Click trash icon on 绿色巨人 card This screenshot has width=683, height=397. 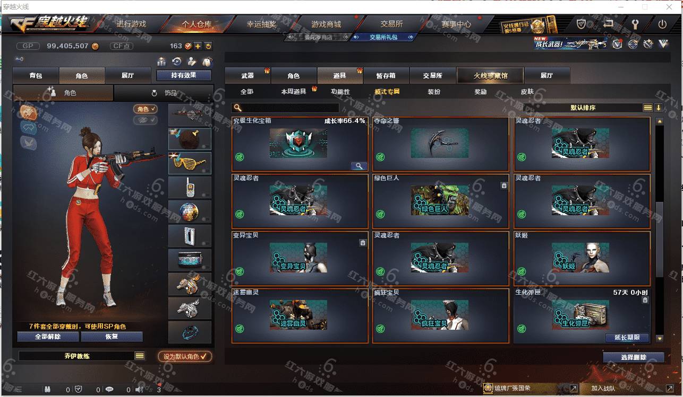[504, 186]
